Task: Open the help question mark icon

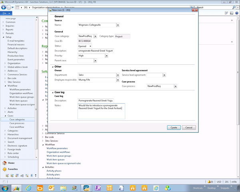Action: point(237,13)
